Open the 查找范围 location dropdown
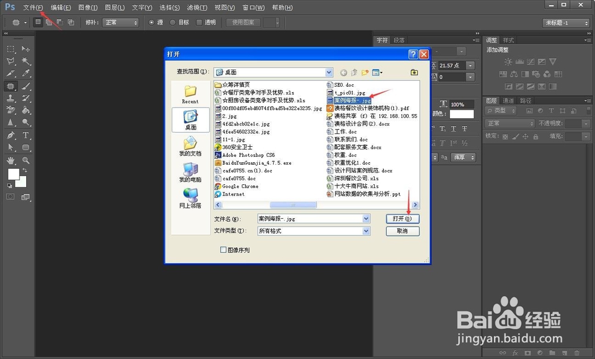The image size is (595, 359). point(329,72)
